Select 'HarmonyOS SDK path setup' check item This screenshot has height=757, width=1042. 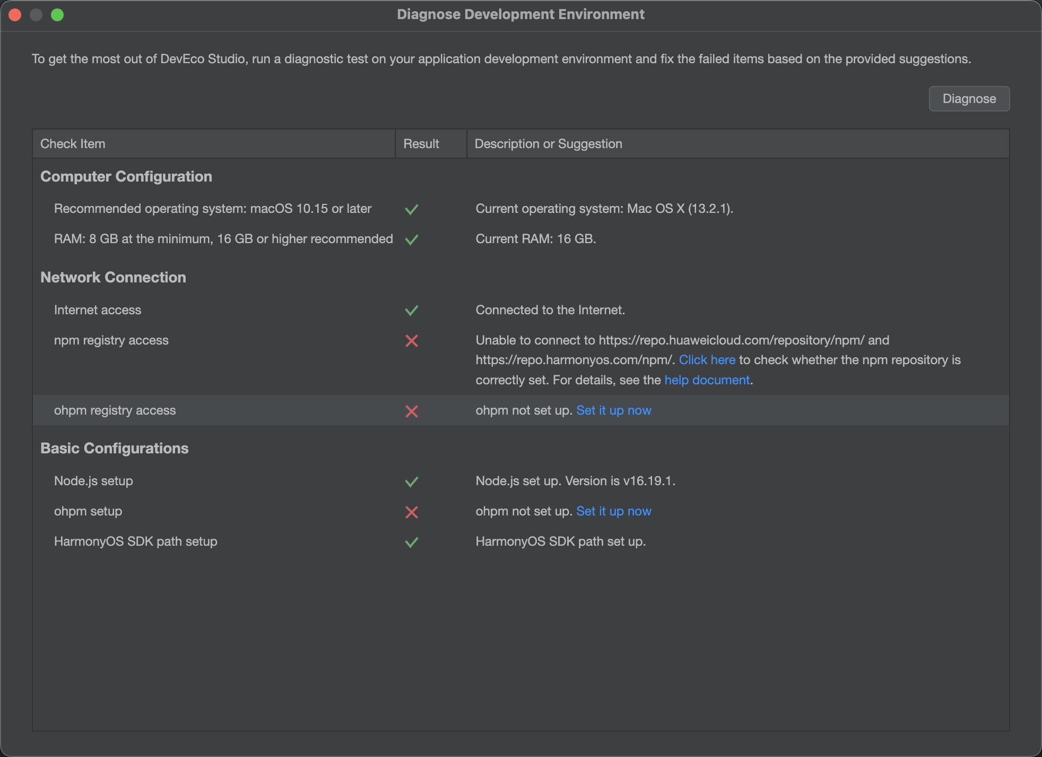click(x=136, y=541)
